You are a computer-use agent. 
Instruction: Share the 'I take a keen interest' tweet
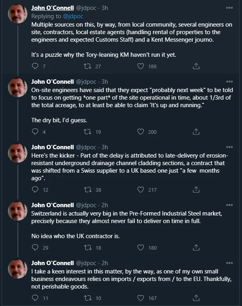196,298
